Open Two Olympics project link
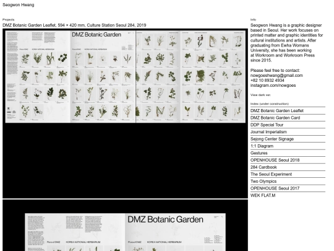Image resolution: width=334 pixels, height=251 pixels. (263, 181)
